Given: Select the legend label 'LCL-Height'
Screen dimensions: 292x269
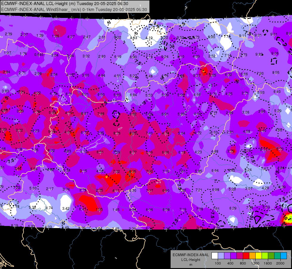Looking at the screenshot, I should (191, 260).
